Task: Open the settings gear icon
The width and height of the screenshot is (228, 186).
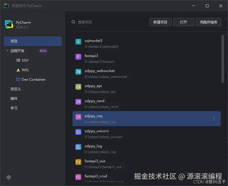Action: click(9, 177)
